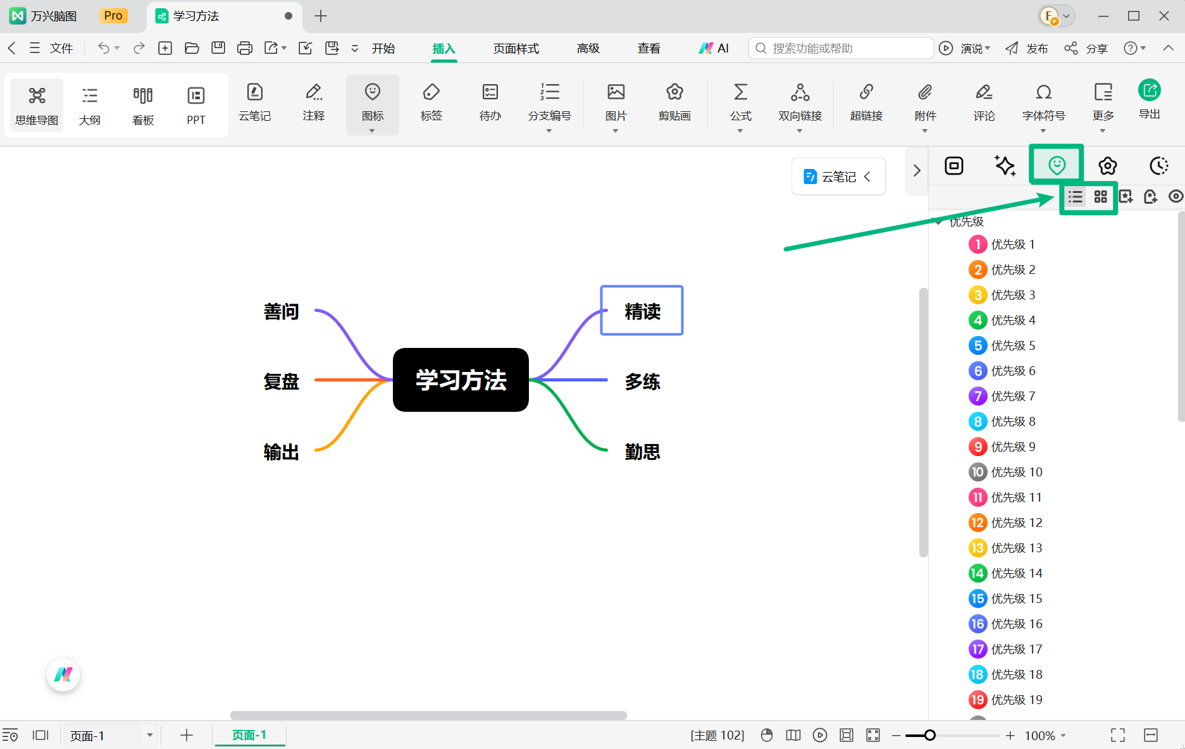This screenshot has width=1185, height=749.
Task: Toggle the outline panel in status bar
Action: coord(10,735)
